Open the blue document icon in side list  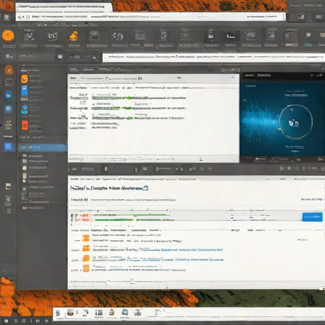click(24, 90)
